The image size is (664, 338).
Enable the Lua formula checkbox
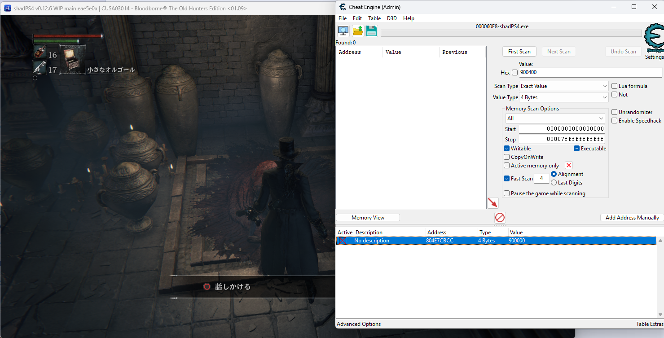pyautogui.click(x=614, y=86)
